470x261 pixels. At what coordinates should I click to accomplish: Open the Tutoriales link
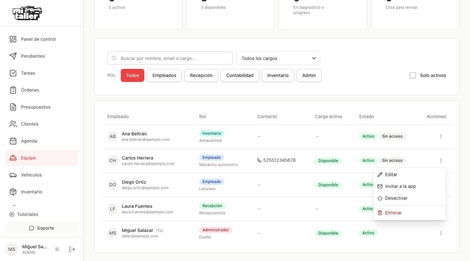pos(24,214)
